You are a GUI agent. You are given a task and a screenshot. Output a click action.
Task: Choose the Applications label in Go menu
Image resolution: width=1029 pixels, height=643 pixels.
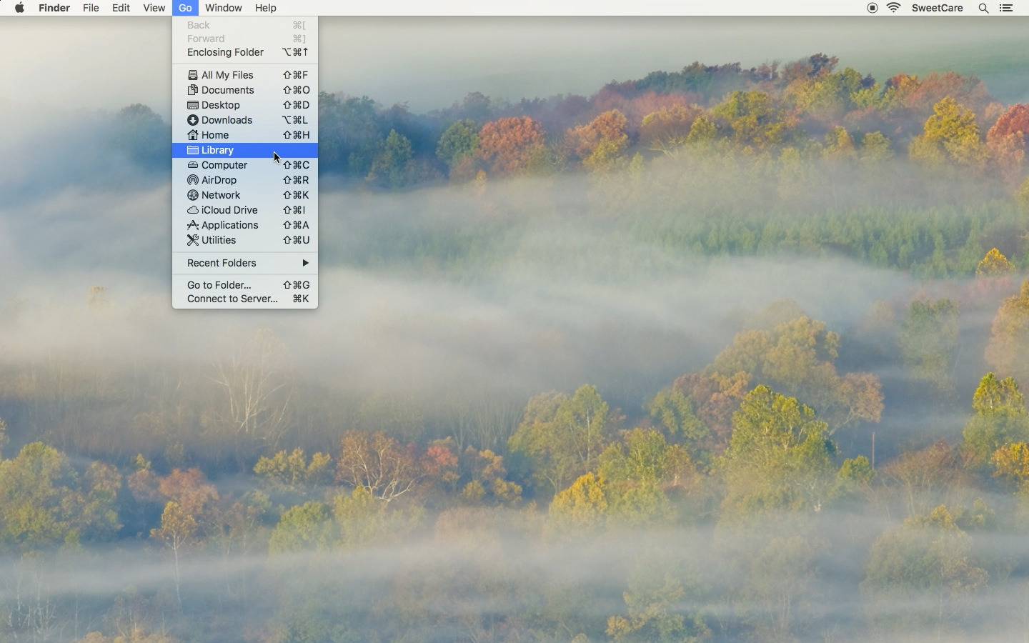click(230, 225)
